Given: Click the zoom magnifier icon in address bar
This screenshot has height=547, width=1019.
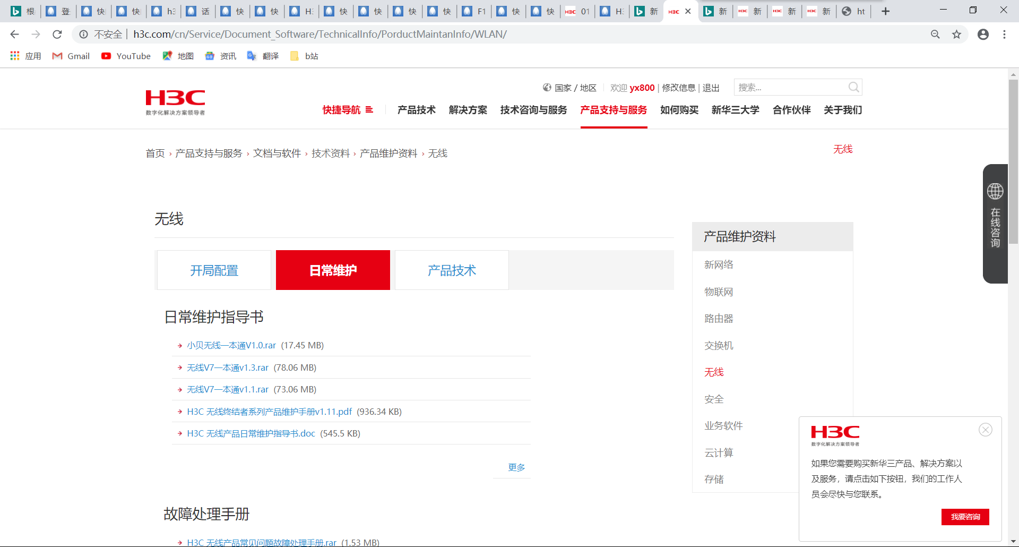Looking at the screenshot, I should 935,34.
